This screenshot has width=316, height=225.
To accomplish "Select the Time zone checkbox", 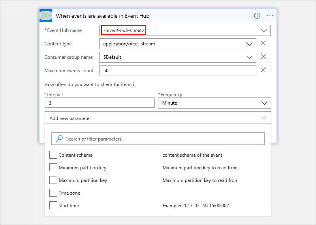I will coord(53,193).
